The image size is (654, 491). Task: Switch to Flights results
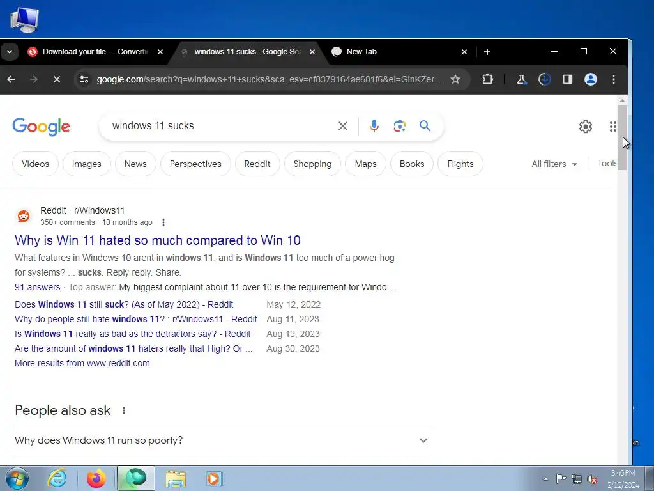[x=460, y=164]
